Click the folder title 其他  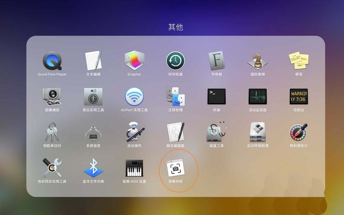tap(175, 27)
